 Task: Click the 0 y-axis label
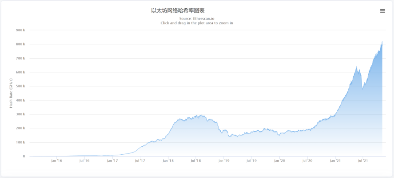24,156
